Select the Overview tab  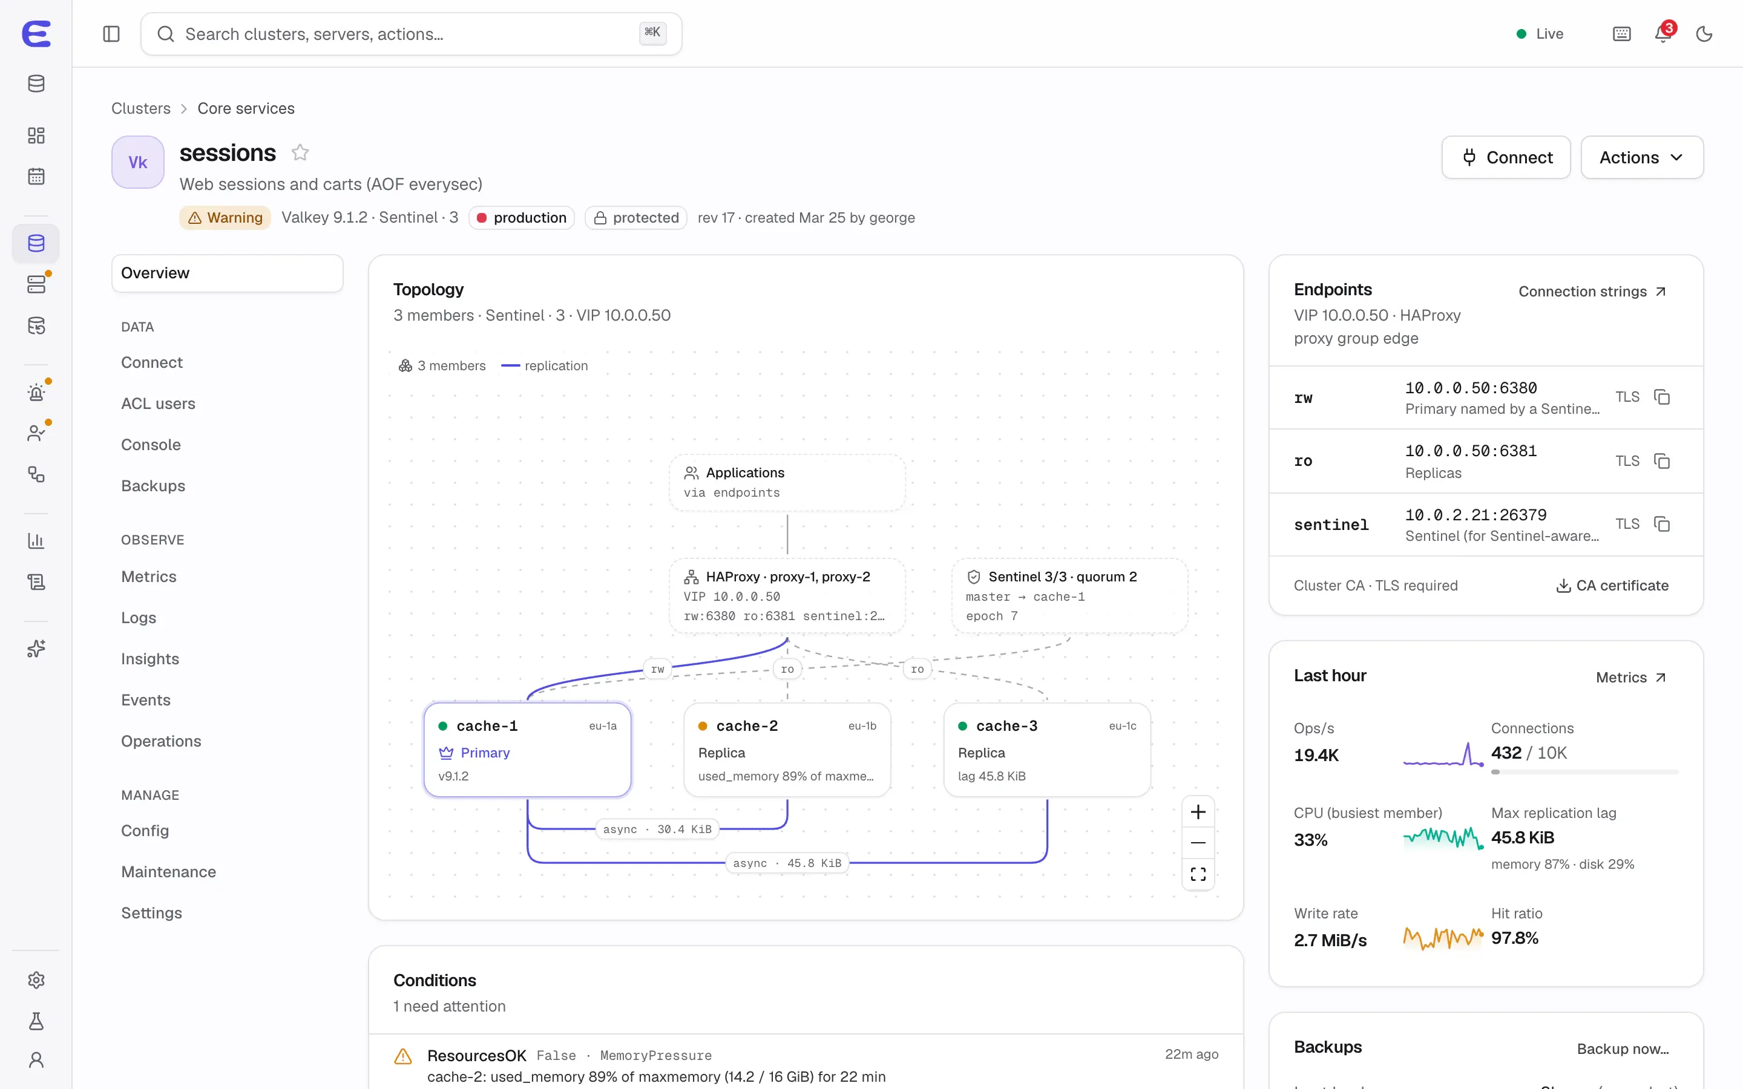[227, 273]
